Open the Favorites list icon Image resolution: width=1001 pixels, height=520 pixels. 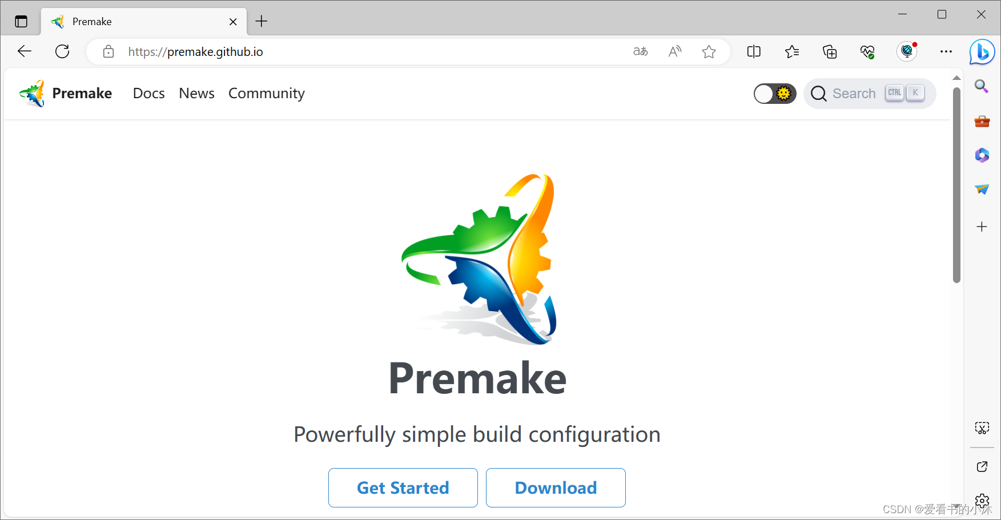click(x=791, y=52)
